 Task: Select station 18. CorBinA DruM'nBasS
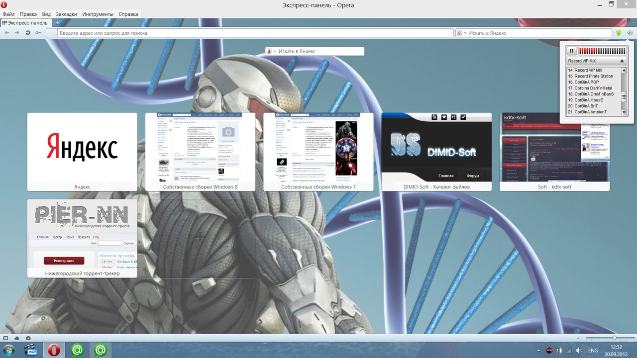[x=594, y=94]
